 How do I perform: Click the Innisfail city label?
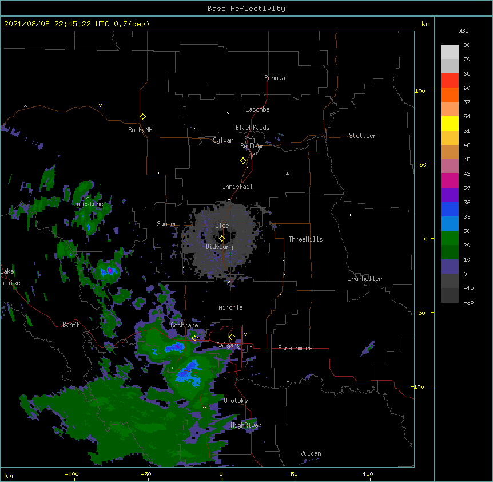point(237,187)
